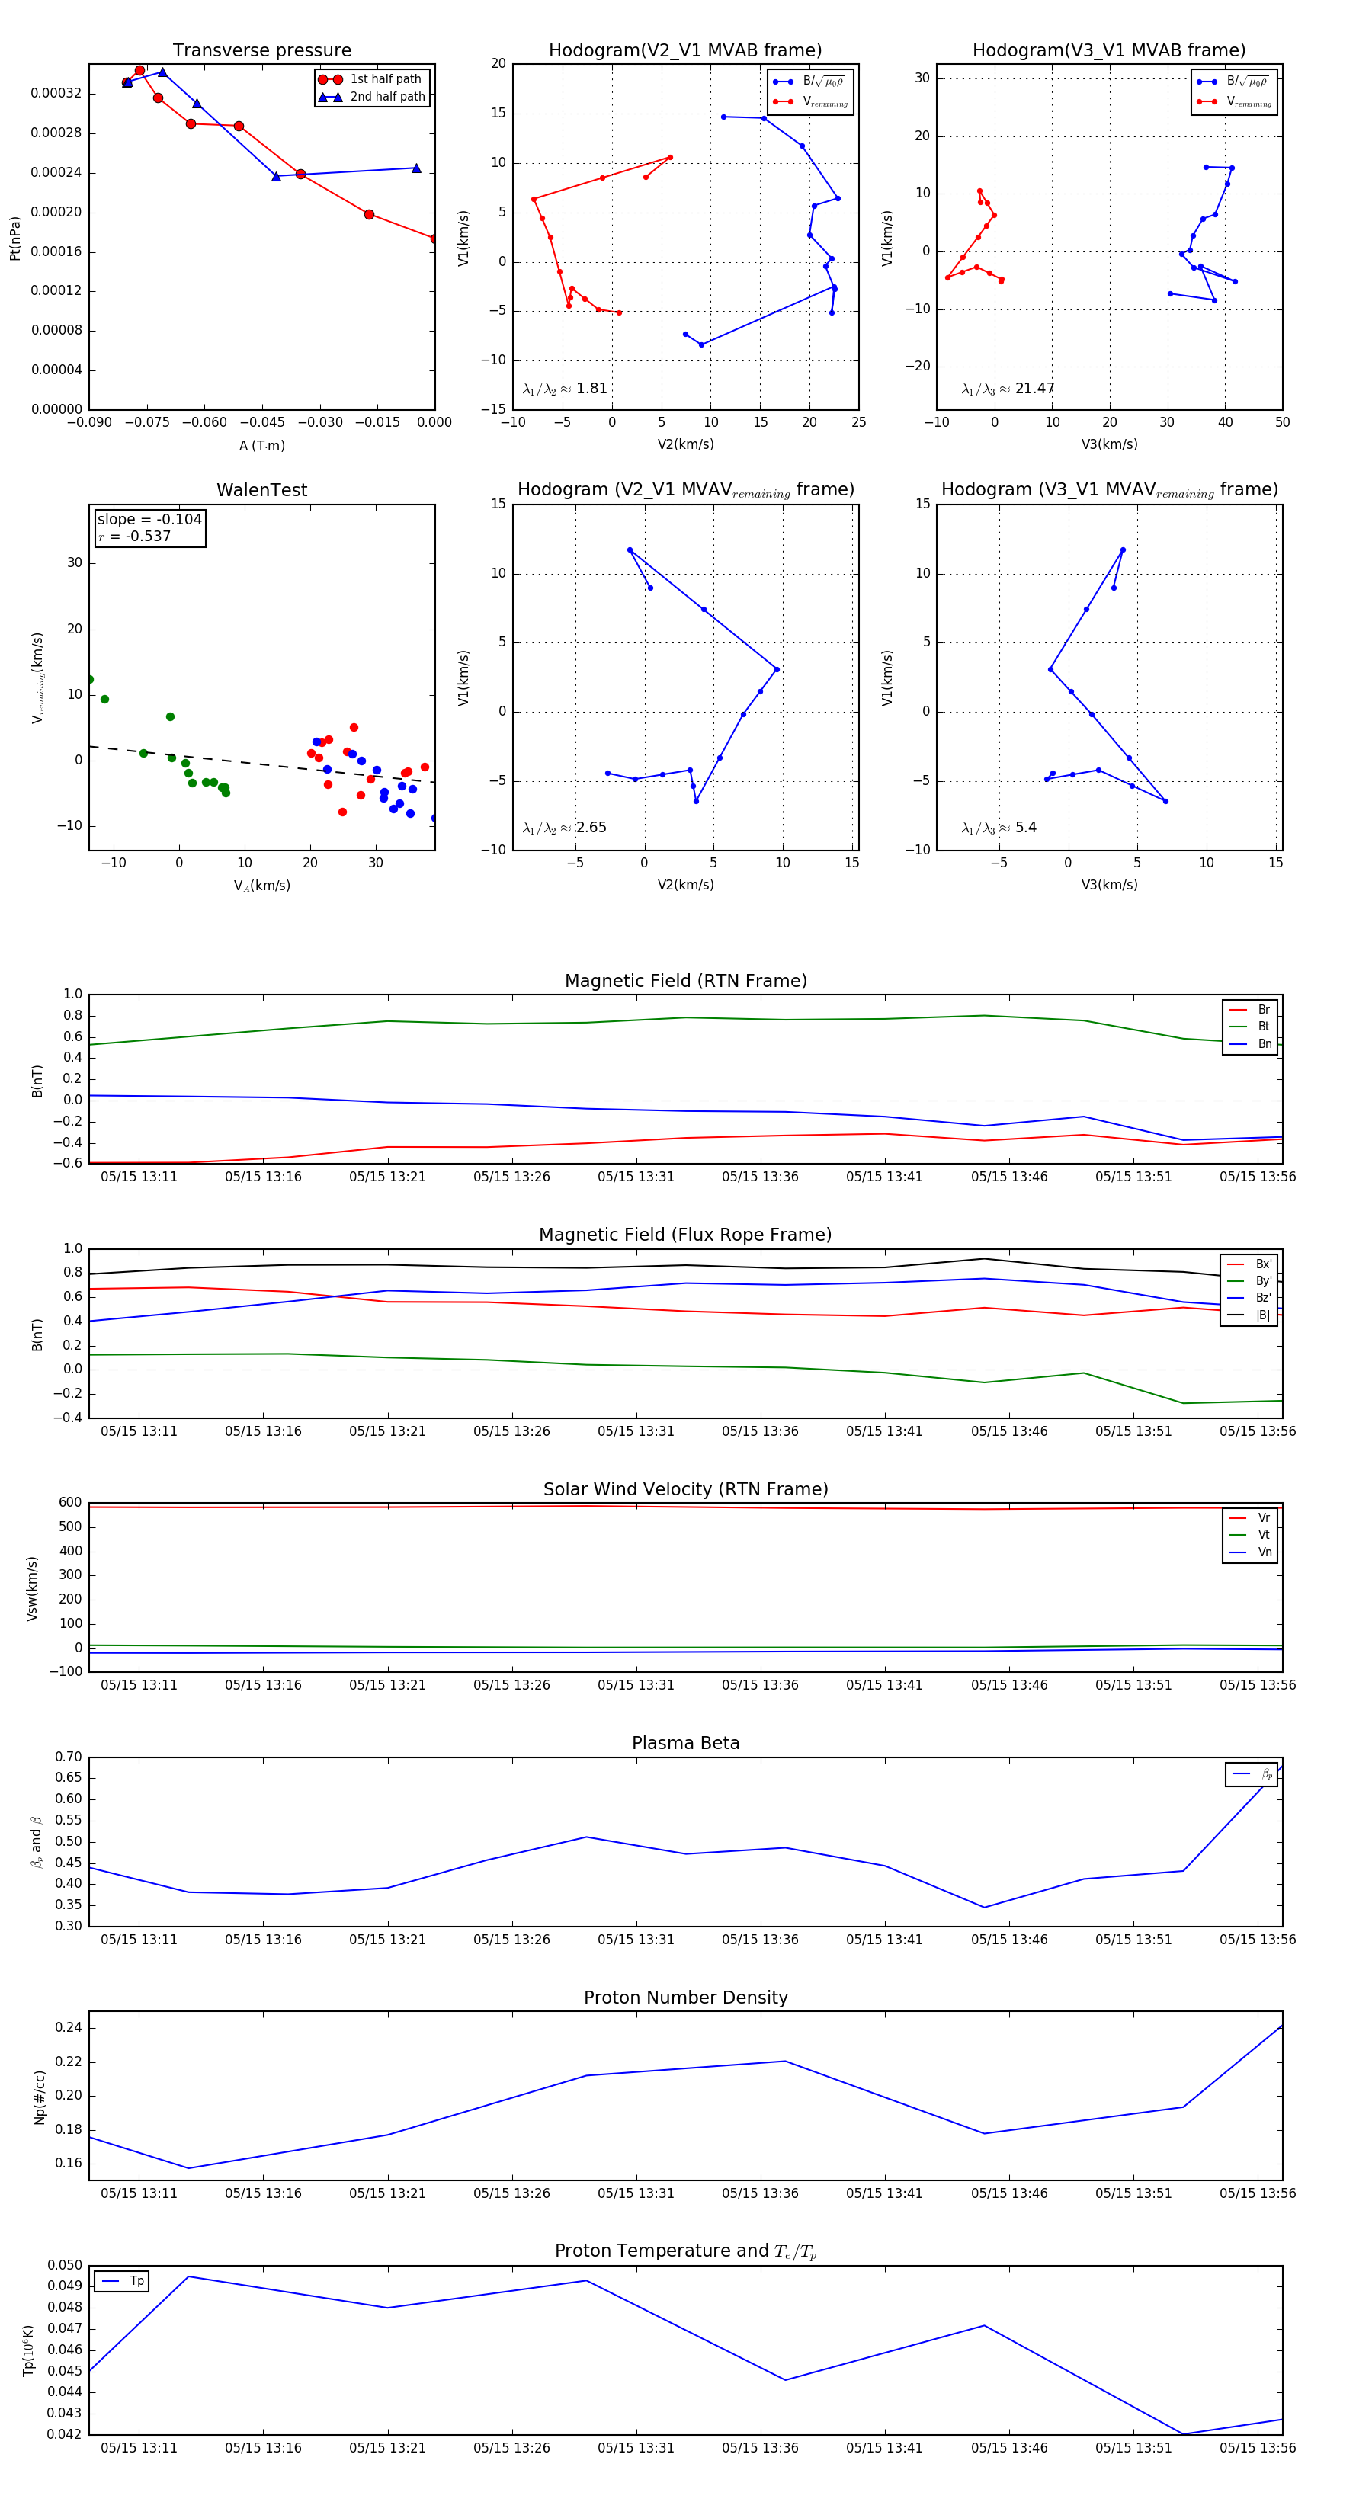Screen dimensions: 1372x2515
Task: Click the 'Hodogram (V2_V1 MVAV remaining frame)' title
Action: pyautogui.click(x=685, y=490)
